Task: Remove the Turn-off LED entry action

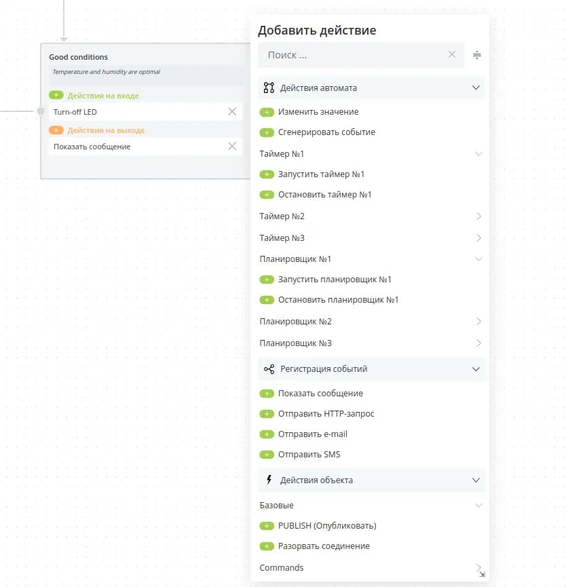Action: click(232, 111)
